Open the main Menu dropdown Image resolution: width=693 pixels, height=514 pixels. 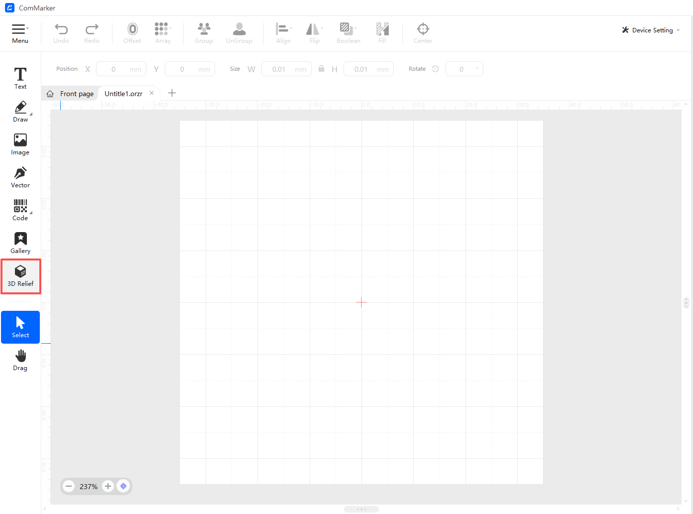pos(20,33)
